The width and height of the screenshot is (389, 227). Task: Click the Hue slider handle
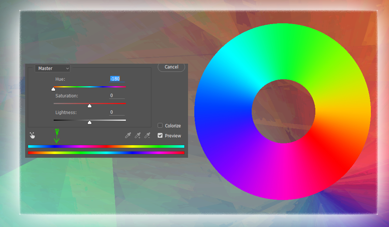[x=53, y=89]
